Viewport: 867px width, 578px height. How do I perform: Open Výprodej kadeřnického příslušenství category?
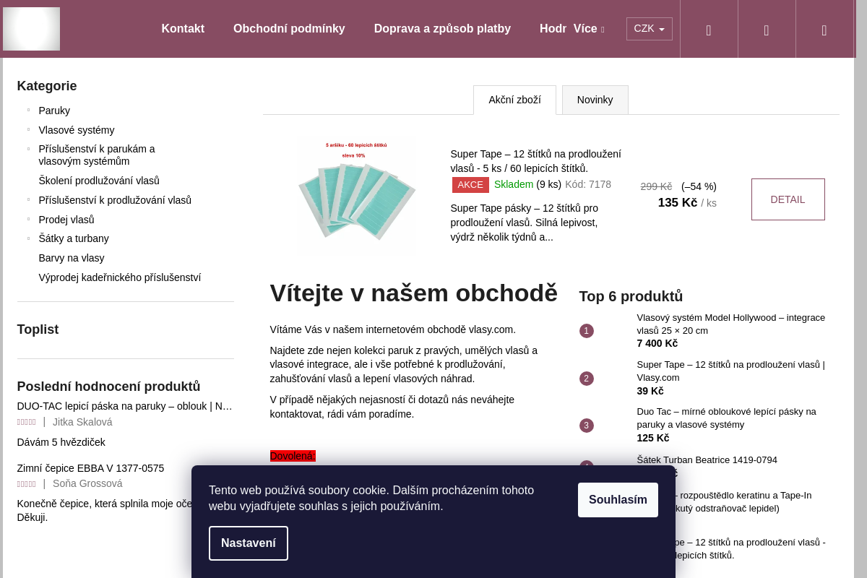tap(120, 277)
